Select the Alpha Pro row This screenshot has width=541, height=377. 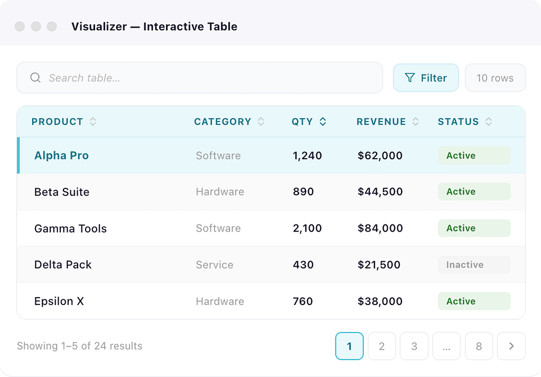[x=61, y=155]
